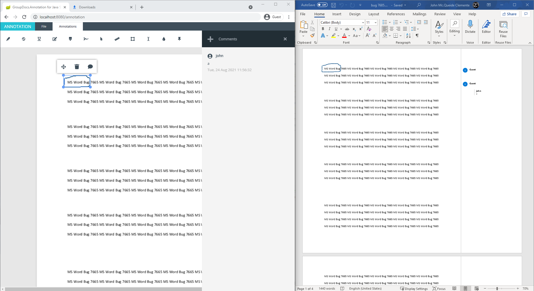Sign in via the Guest account button
This screenshot has height=291, width=534.
273,17
